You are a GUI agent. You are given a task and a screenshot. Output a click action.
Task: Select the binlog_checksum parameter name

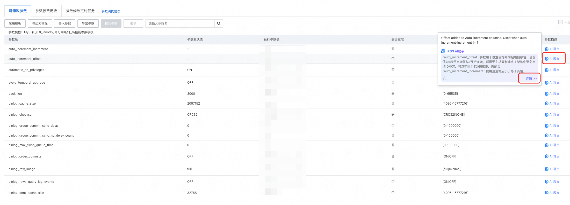pos(21,115)
